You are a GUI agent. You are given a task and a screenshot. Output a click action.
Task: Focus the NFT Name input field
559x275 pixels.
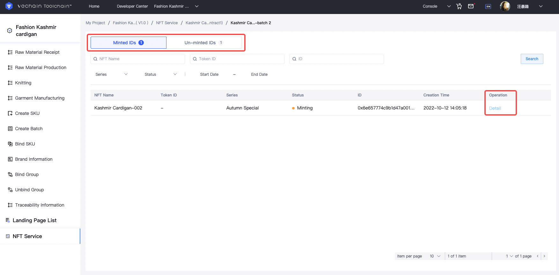coord(138,59)
